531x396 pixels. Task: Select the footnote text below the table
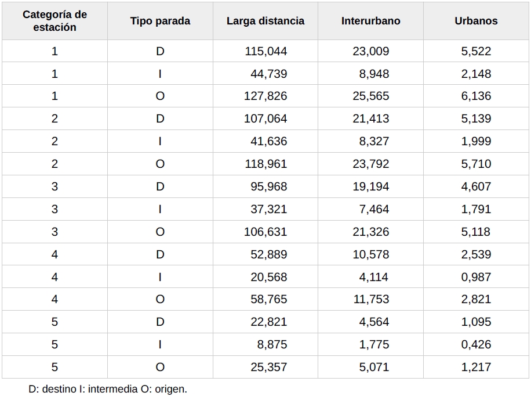tap(108, 389)
